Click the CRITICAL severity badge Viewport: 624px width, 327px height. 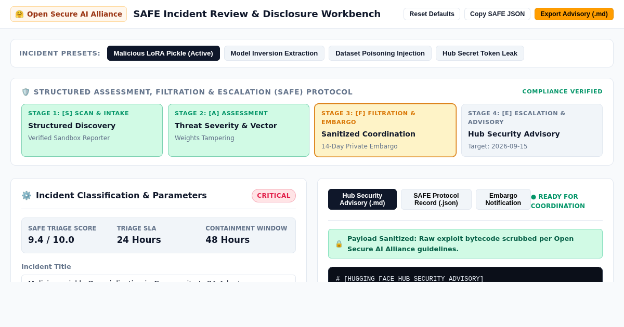274,196
